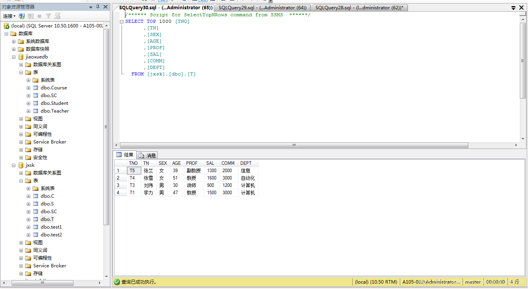Expand the dbo.Student table node

[28, 103]
